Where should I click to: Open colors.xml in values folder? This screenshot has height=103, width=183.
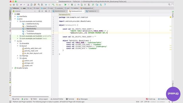(x=29, y=61)
